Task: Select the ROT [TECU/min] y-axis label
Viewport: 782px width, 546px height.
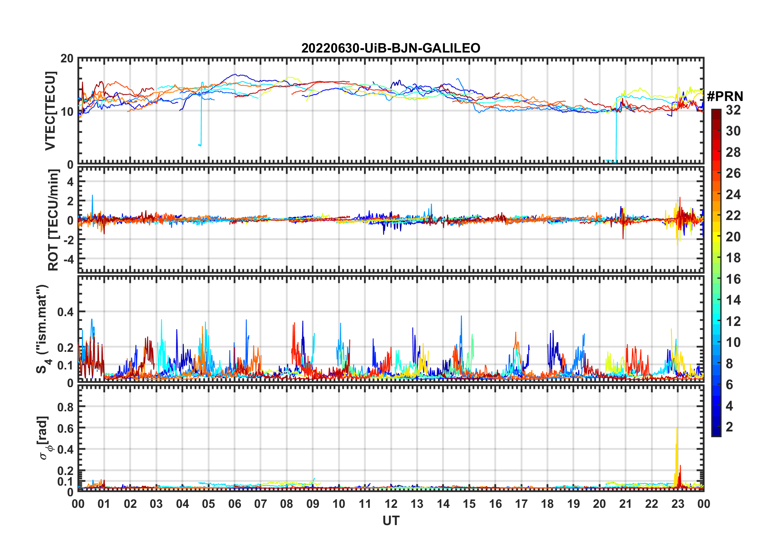Action: [53, 220]
